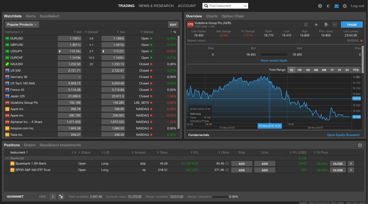Screen dimensions: 368x204
Task: Open the inbox messages envelope icon
Action: [x=337, y=6]
